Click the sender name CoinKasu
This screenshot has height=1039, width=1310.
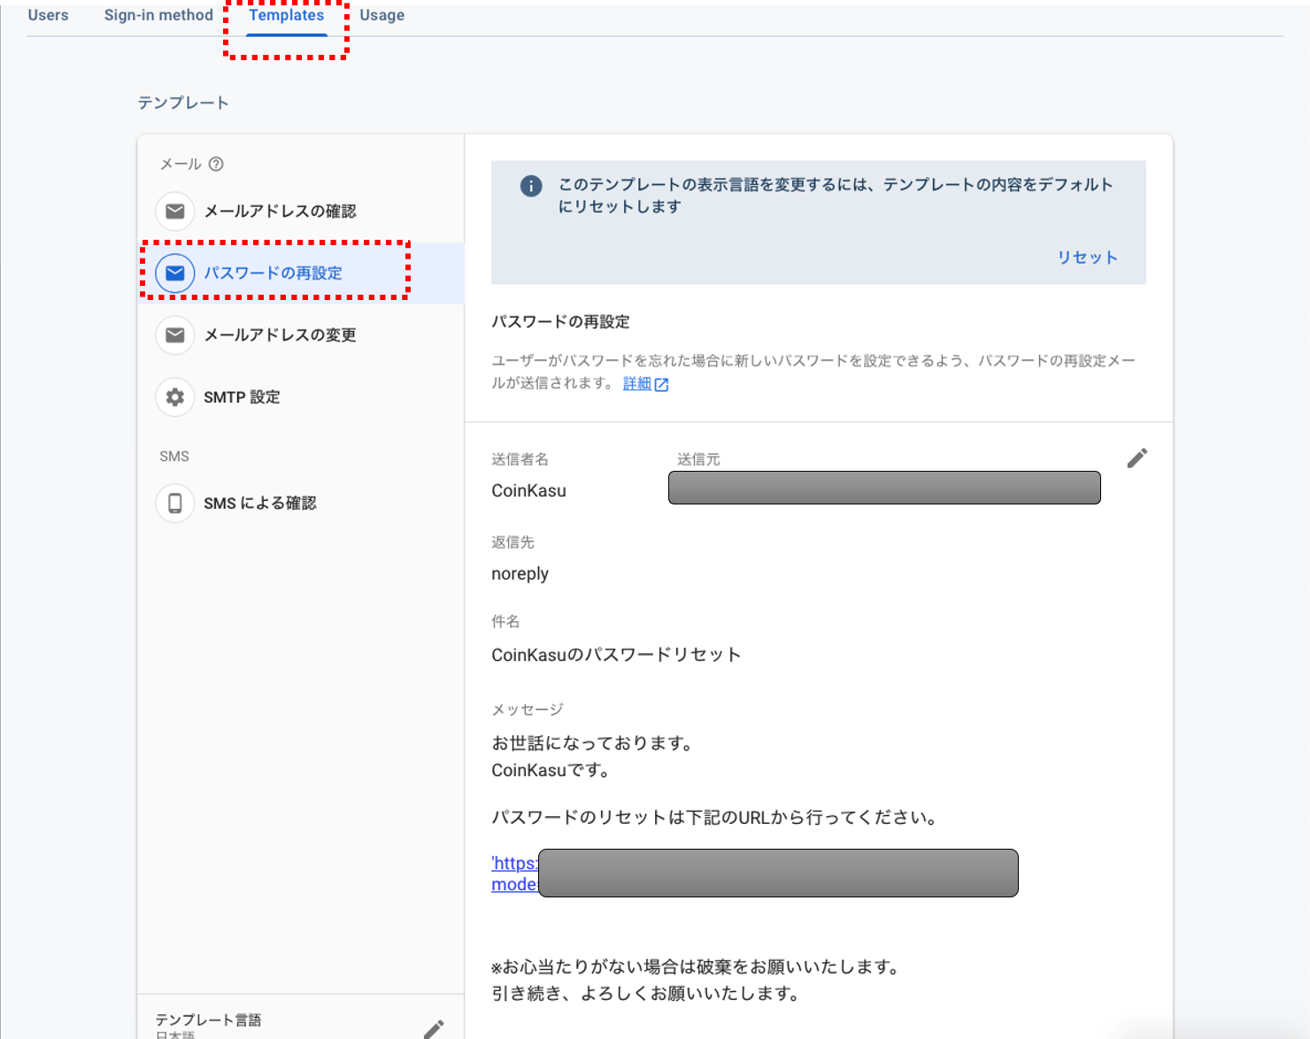528,491
